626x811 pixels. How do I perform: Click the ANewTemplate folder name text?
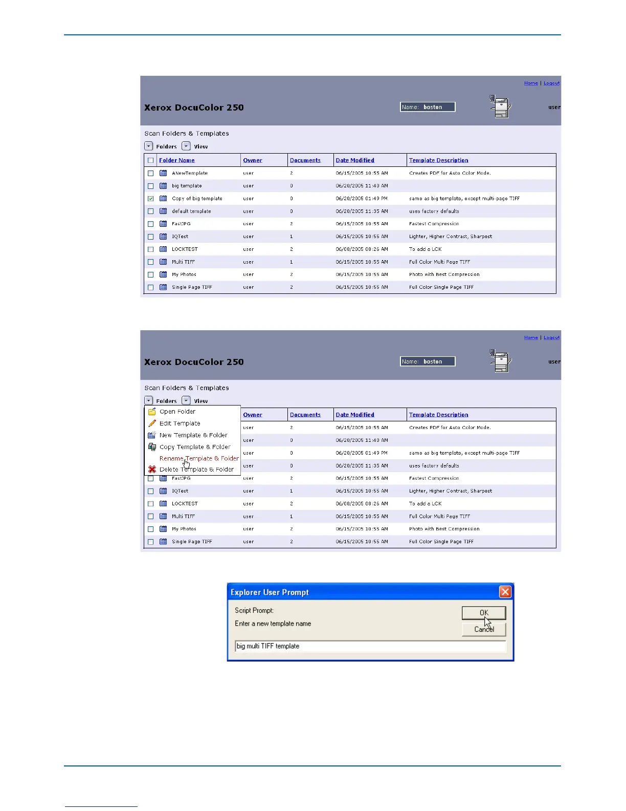pyautogui.click(x=190, y=173)
